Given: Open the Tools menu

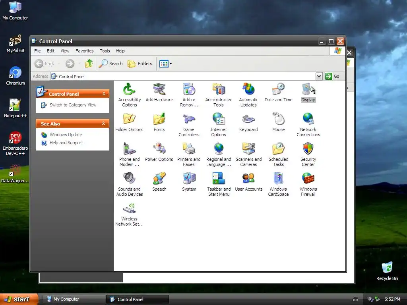Looking at the screenshot, I should point(105,51).
